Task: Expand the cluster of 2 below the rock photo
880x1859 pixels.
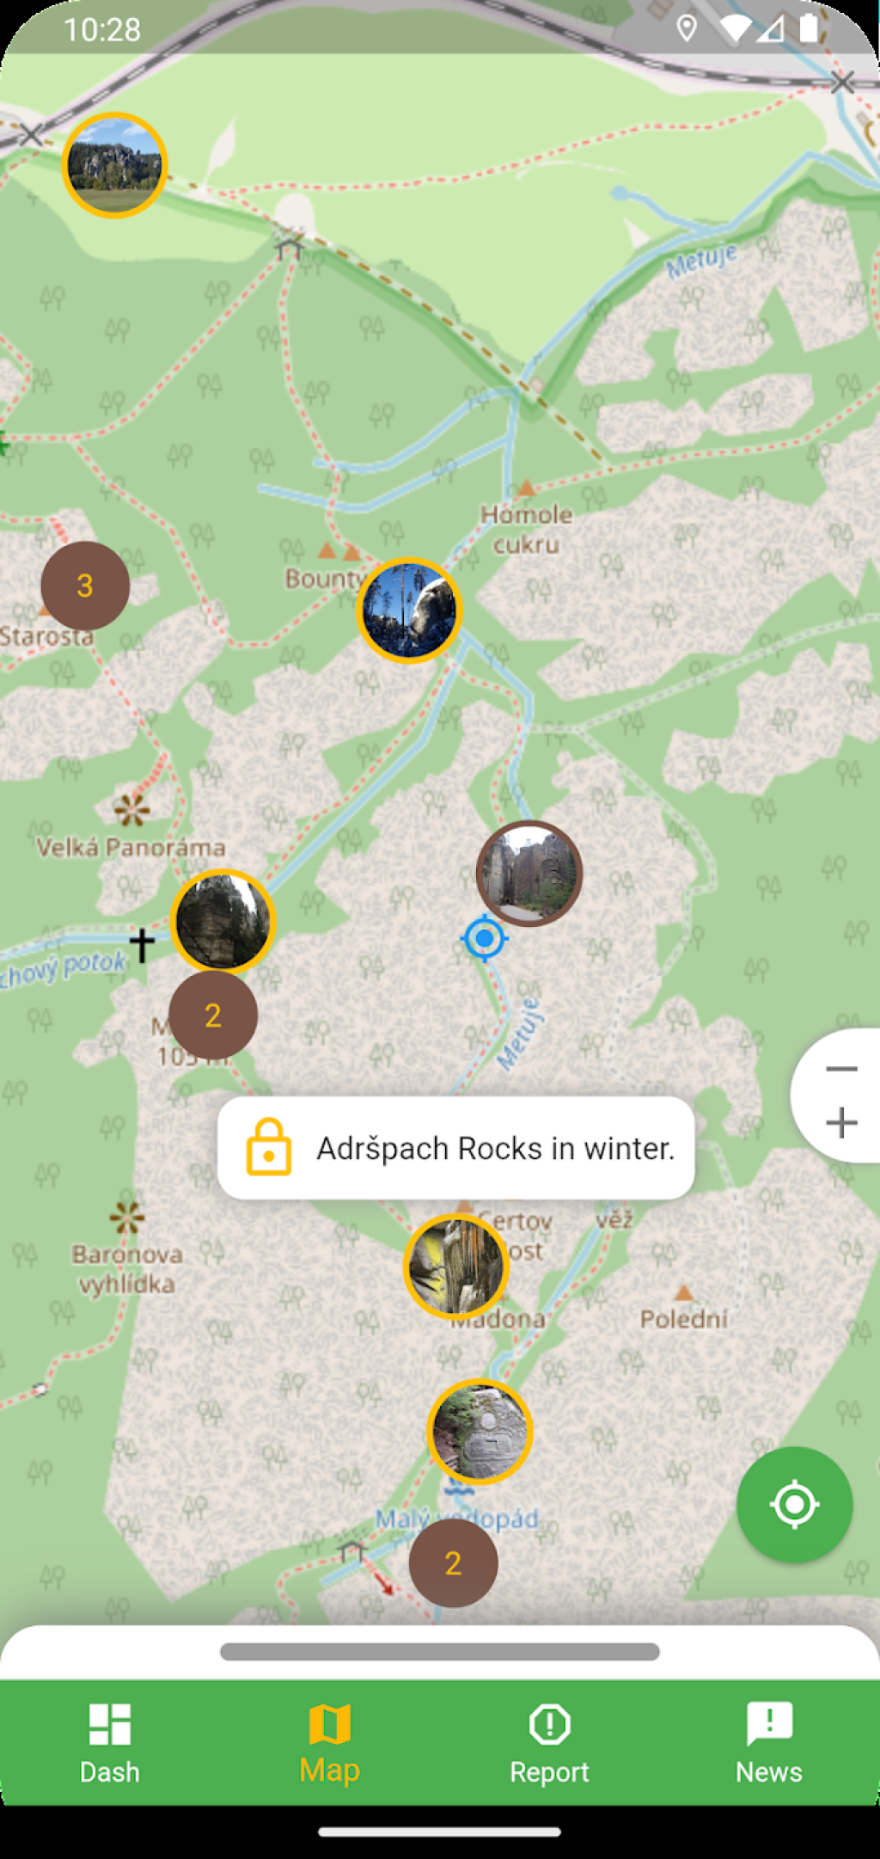Action: pos(213,1015)
